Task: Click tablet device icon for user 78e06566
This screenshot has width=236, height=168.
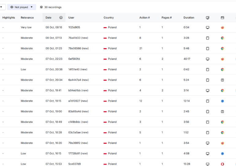Action: (x=207, y=49)
